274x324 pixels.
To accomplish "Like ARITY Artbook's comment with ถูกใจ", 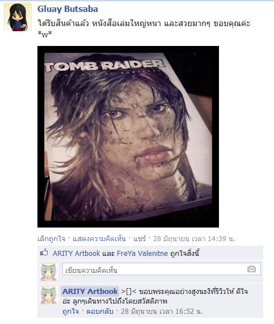I will (70, 312).
